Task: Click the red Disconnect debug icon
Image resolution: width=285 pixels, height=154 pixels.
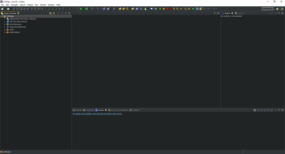Action: [171, 9]
